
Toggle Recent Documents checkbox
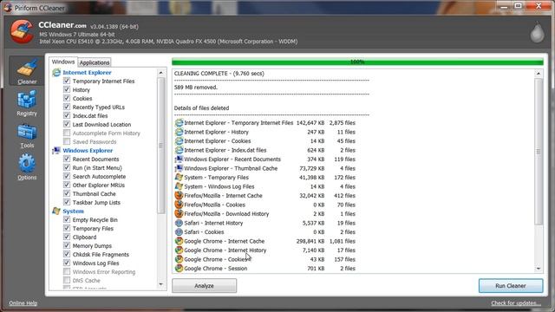pyautogui.click(x=67, y=159)
